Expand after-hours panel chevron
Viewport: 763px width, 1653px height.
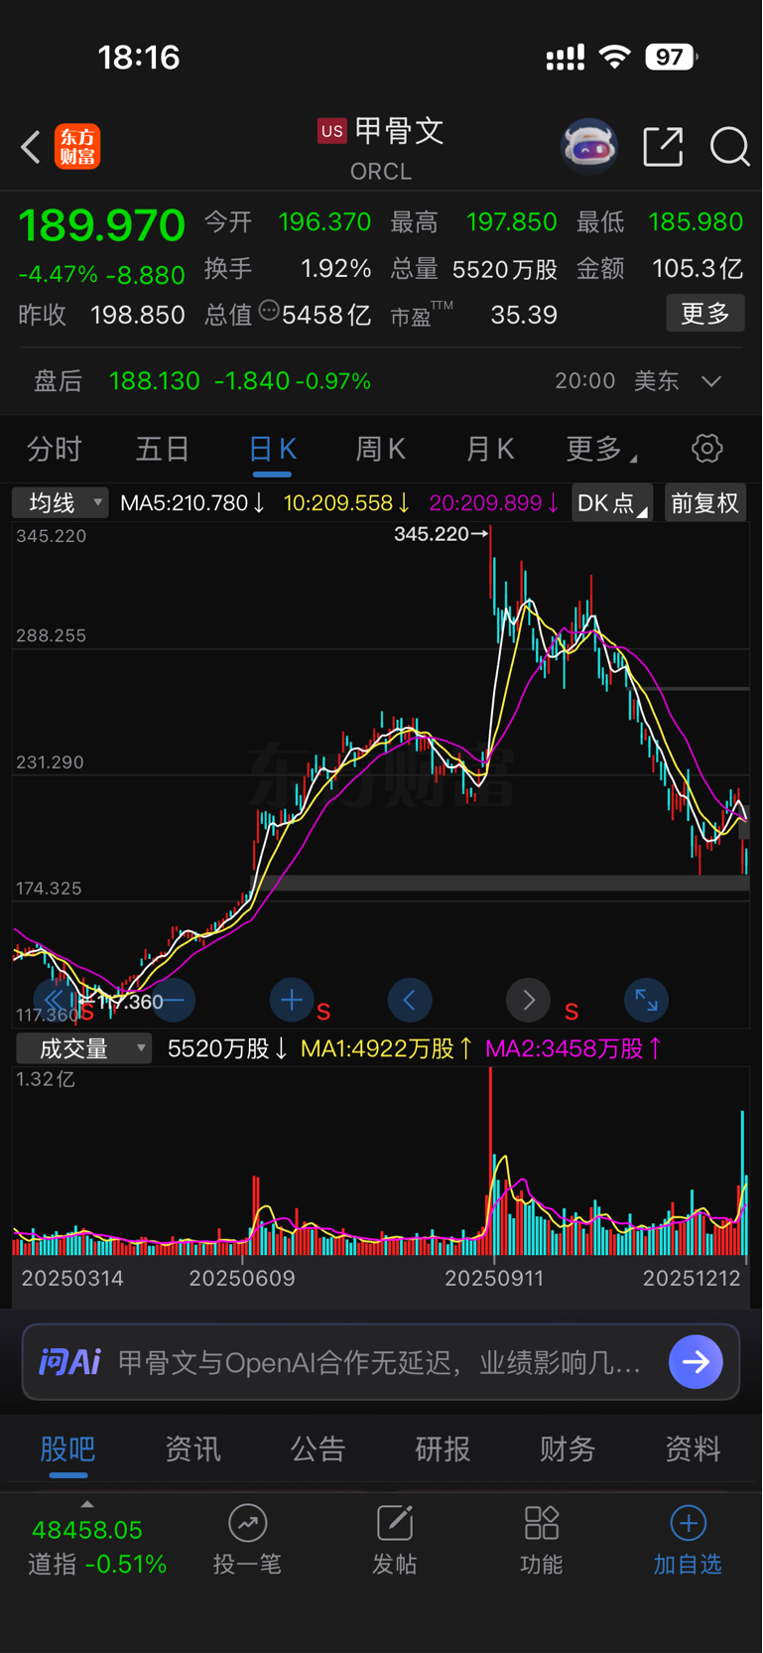(711, 381)
